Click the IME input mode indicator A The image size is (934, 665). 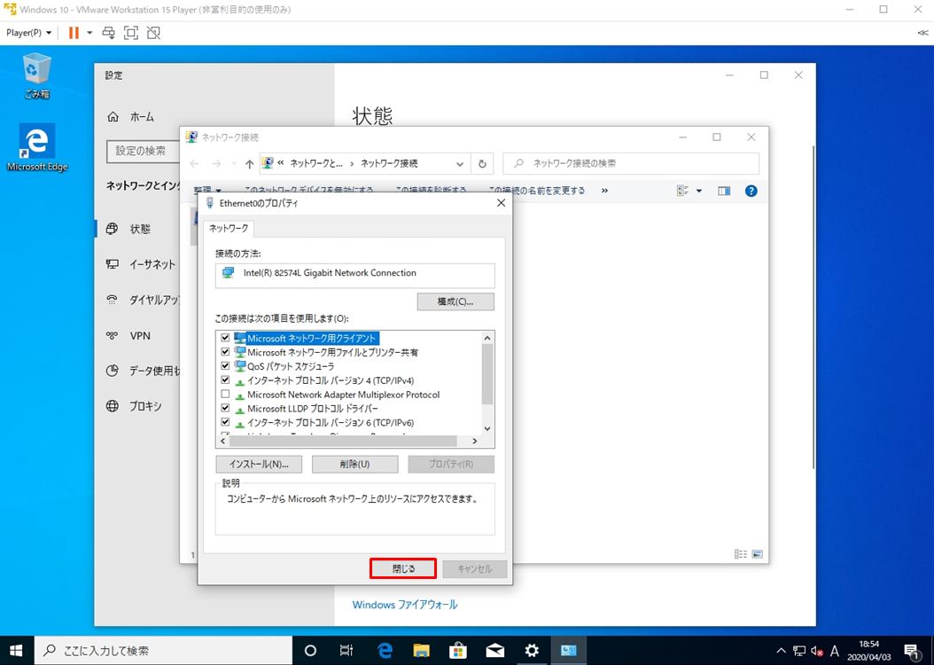coord(835,651)
